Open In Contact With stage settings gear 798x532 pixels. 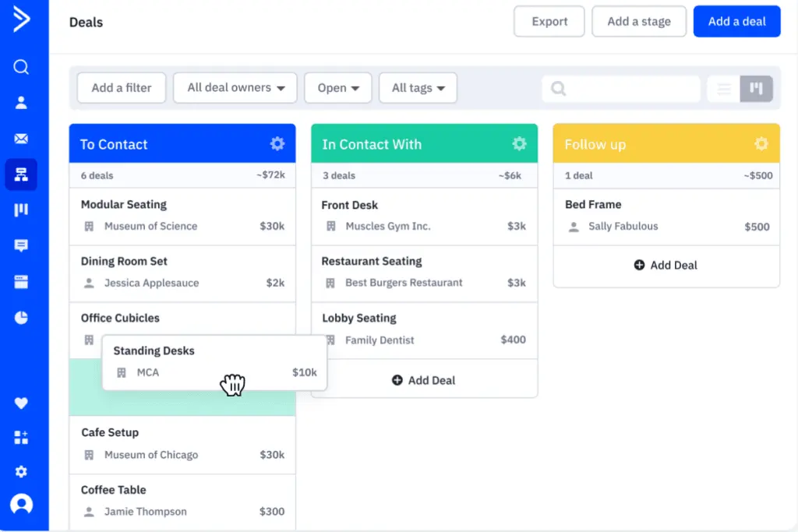tap(519, 144)
